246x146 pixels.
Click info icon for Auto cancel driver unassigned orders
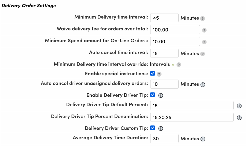(203, 85)
